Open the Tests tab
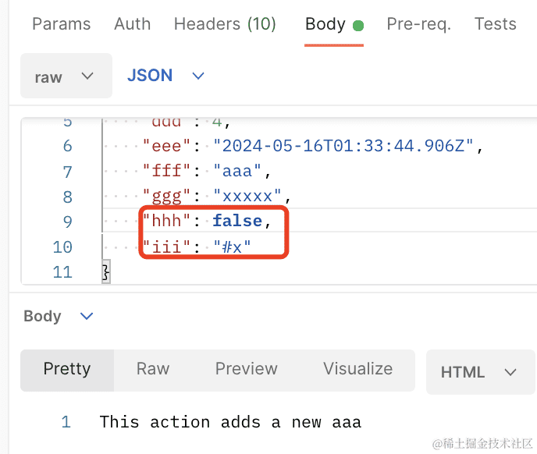Viewport: 537px width, 454px height. 495,24
